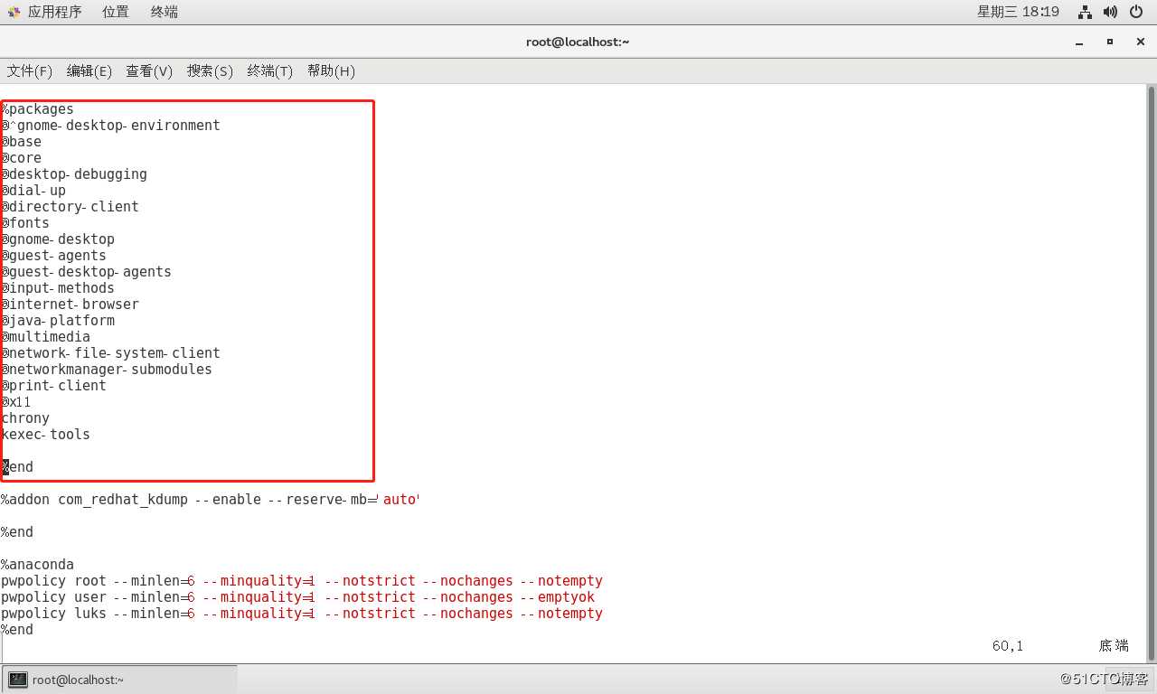Click the --emptyok option text
The height and width of the screenshot is (694, 1157).
(x=559, y=597)
